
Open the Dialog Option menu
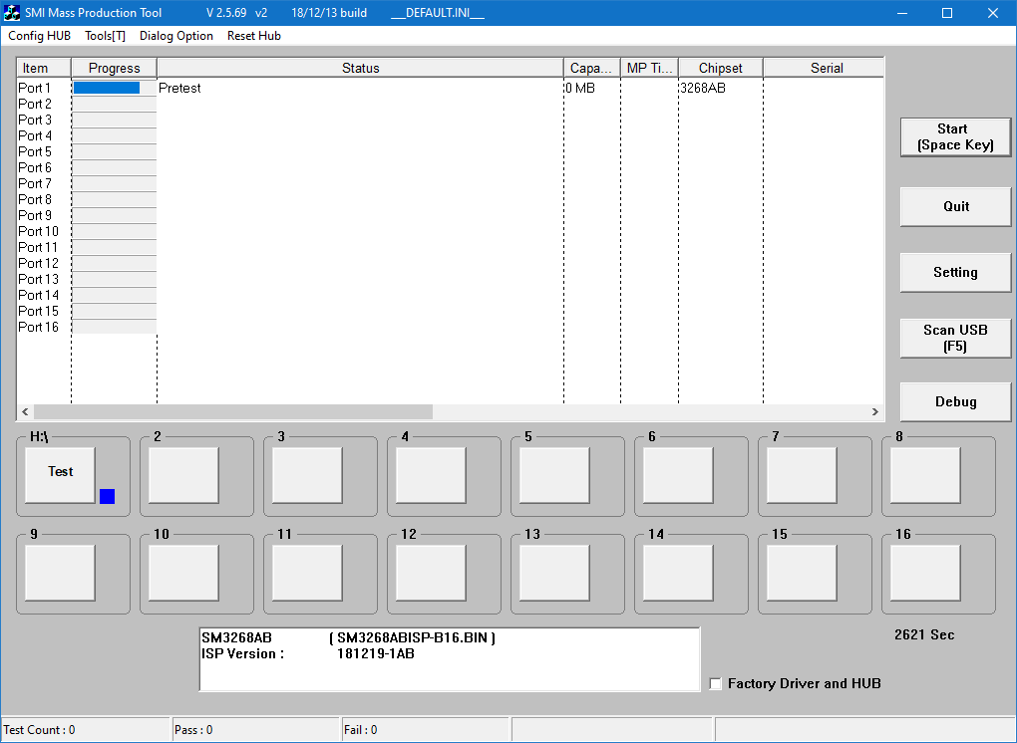point(176,36)
